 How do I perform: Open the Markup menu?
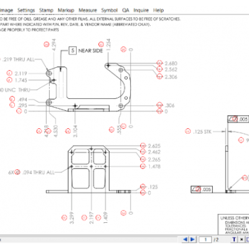click(x=66, y=10)
